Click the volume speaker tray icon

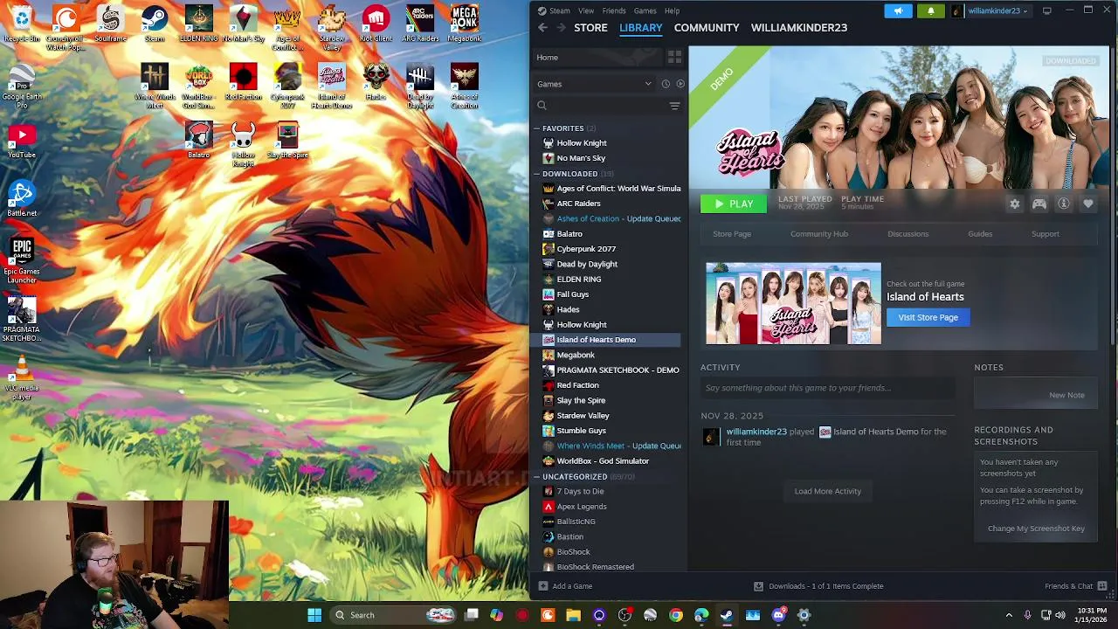[1061, 615]
